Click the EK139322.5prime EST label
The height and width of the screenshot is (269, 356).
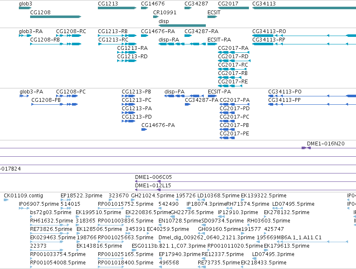pos(264,196)
